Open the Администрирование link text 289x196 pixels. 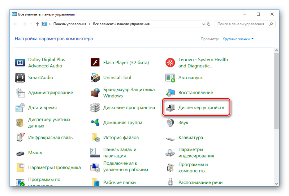click(51, 93)
